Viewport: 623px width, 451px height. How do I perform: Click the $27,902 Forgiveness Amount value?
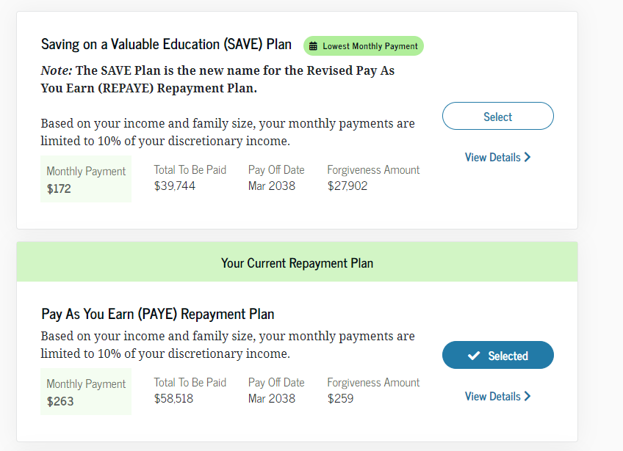[x=347, y=186]
